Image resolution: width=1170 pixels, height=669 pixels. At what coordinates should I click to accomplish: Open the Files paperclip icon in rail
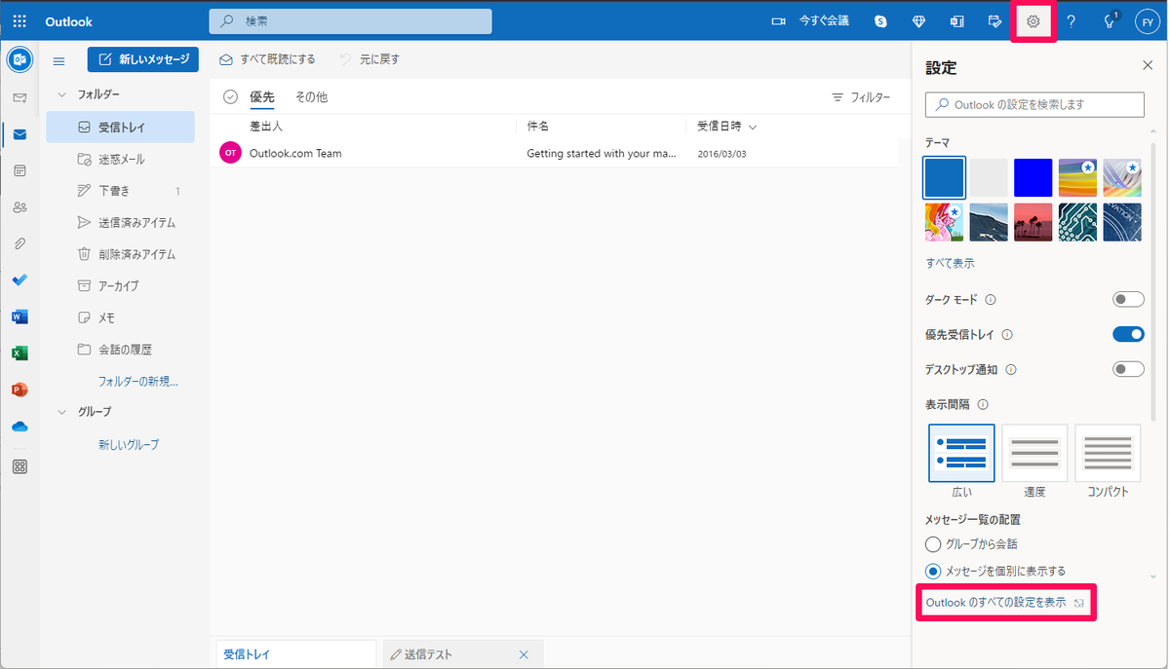click(19, 243)
